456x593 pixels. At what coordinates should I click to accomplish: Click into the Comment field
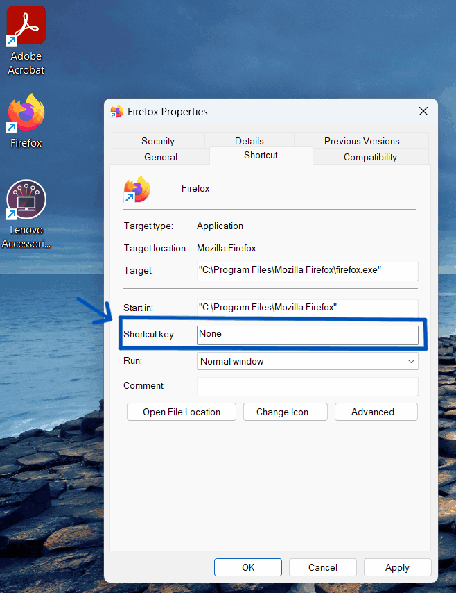307,386
